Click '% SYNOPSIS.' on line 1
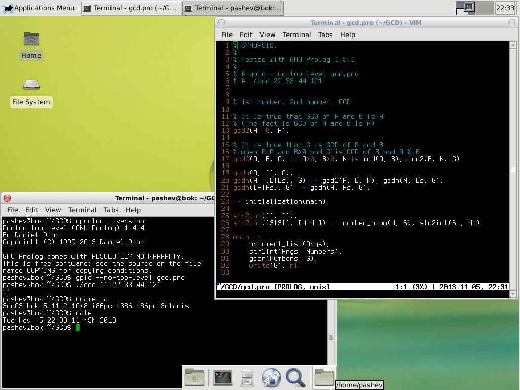520x390 pixels. pos(255,45)
